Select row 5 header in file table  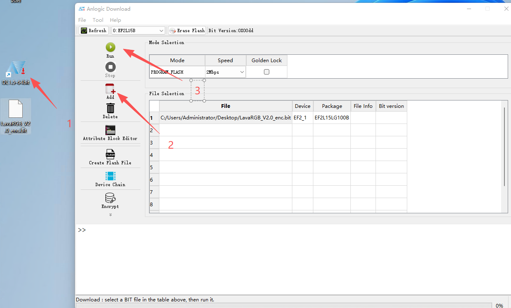tap(154, 167)
